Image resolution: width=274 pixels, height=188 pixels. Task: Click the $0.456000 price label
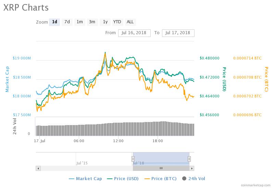[210, 115]
